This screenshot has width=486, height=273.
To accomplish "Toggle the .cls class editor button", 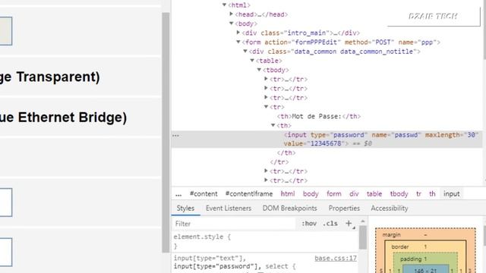I will click(330, 224).
